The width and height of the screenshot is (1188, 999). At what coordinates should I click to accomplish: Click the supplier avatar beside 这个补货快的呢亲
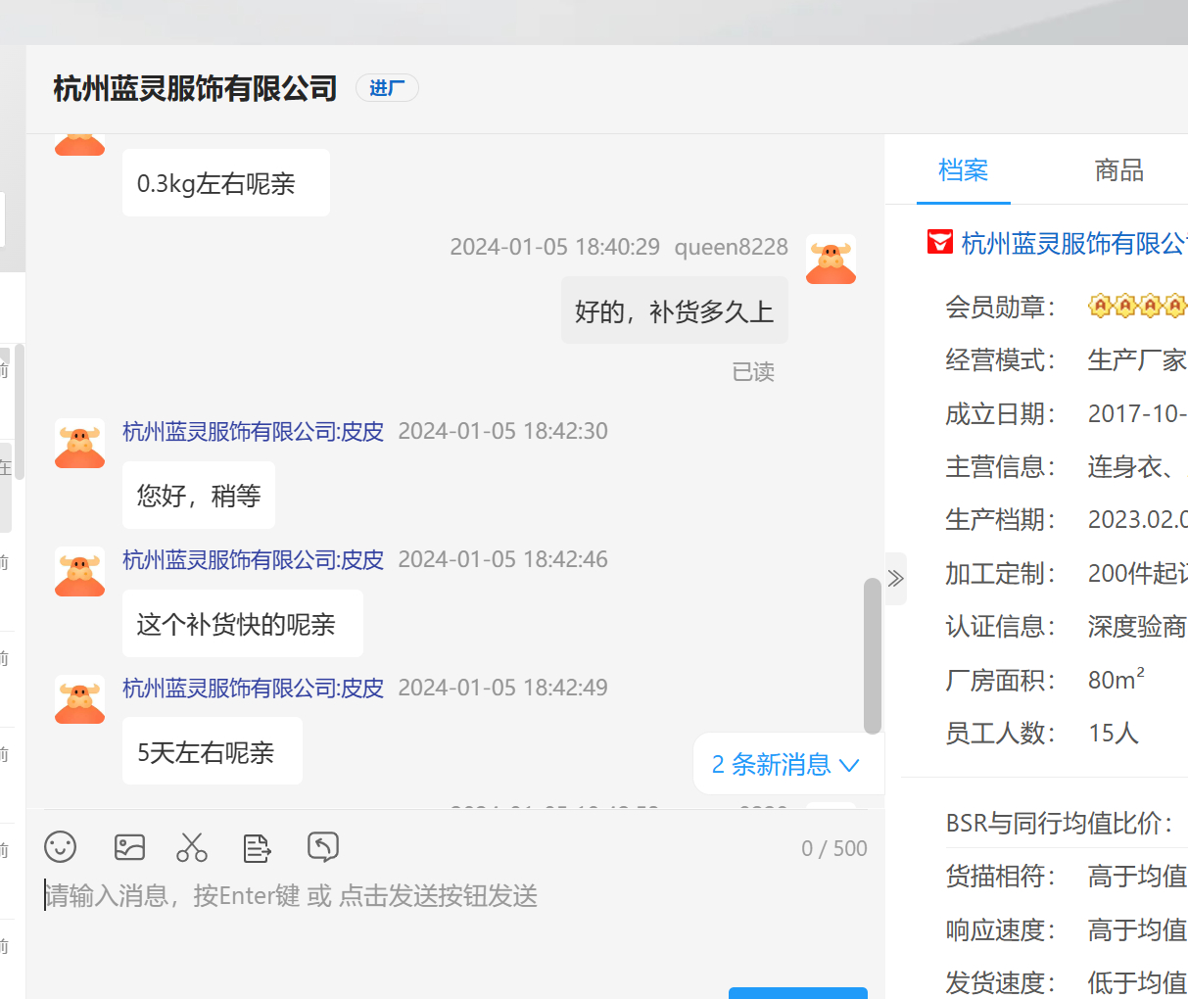tap(80, 572)
